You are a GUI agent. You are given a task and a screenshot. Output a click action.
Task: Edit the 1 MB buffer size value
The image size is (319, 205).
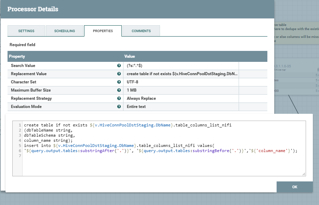(181, 90)
